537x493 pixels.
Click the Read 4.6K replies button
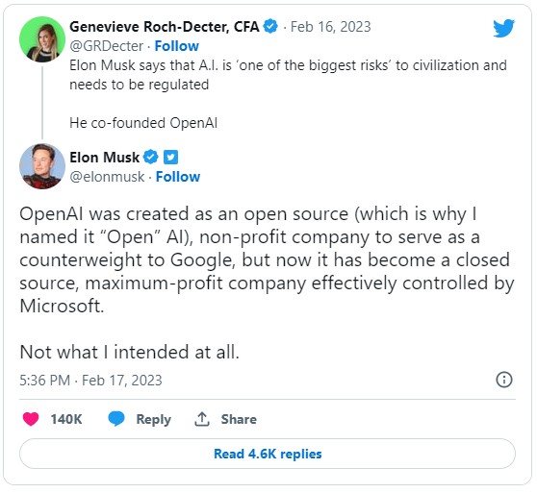click(x=268, y=454)
